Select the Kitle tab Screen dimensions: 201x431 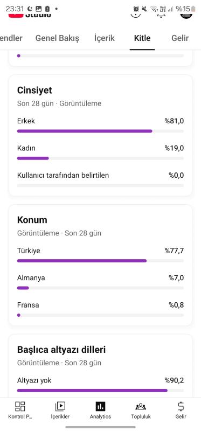click(x=142, y=38)
